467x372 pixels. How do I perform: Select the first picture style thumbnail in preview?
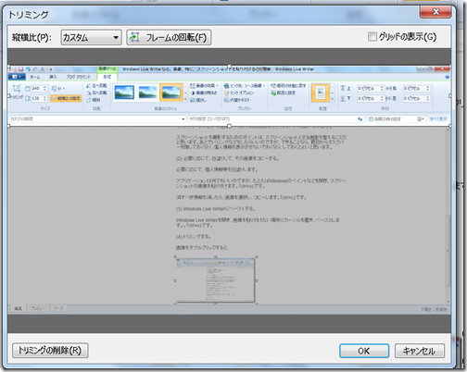(x=124, y=93)
